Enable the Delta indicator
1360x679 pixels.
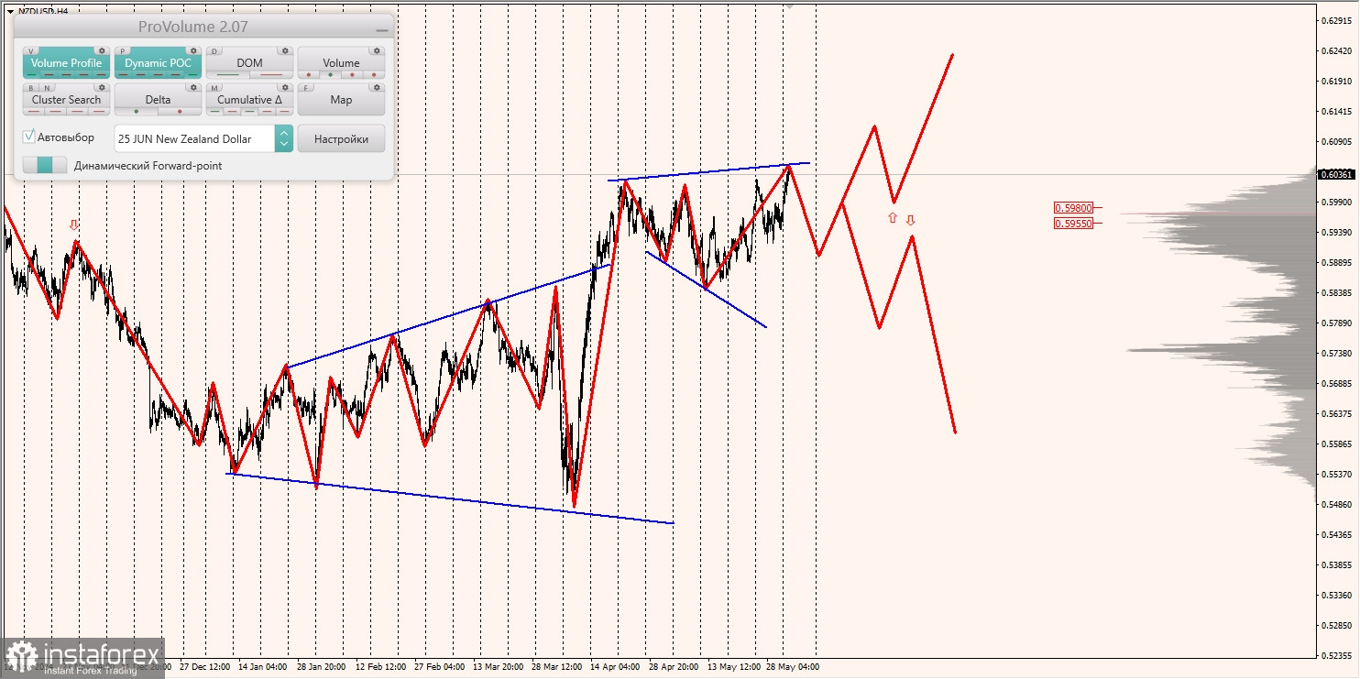click(158, 100)
